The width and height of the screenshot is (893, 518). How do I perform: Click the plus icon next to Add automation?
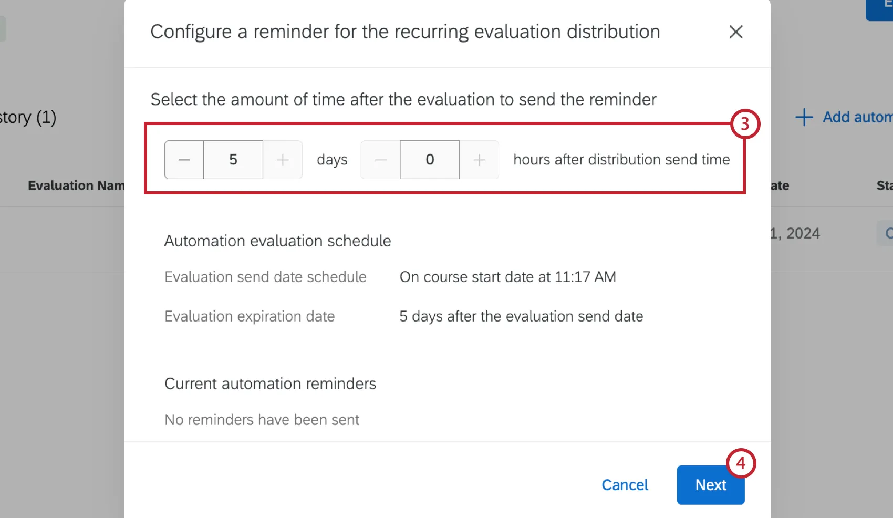804,117
